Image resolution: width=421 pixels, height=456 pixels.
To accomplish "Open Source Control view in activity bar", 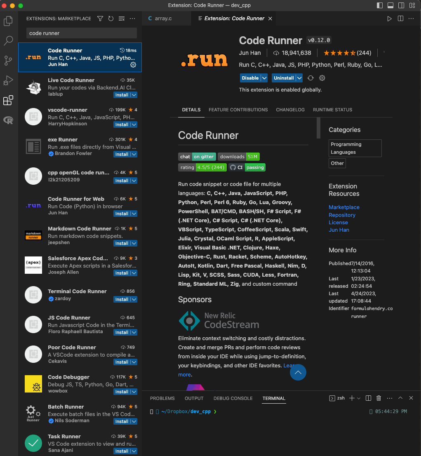I will coord(8,61).
